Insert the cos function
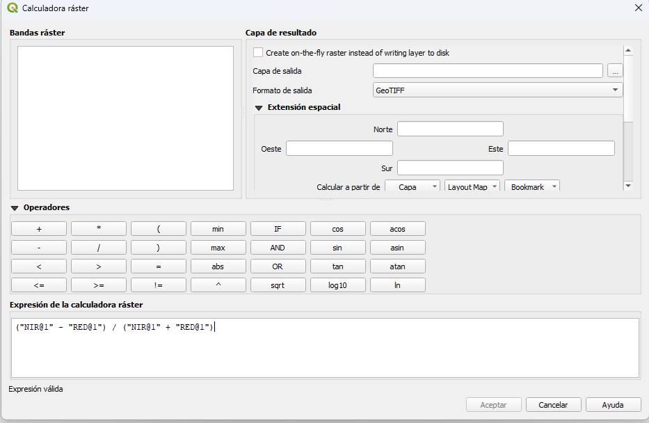This screenshot has height=423, width=649. coord(338,228)
